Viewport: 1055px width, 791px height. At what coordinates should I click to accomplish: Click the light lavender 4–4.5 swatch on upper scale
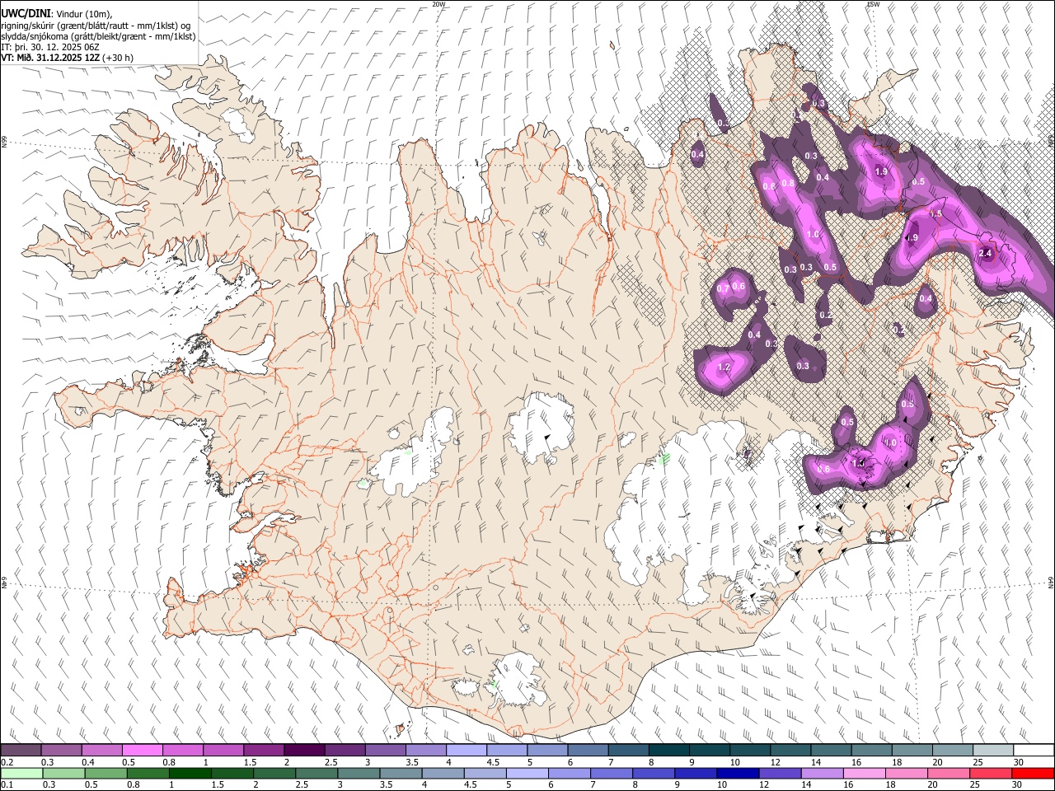(467, 751)
